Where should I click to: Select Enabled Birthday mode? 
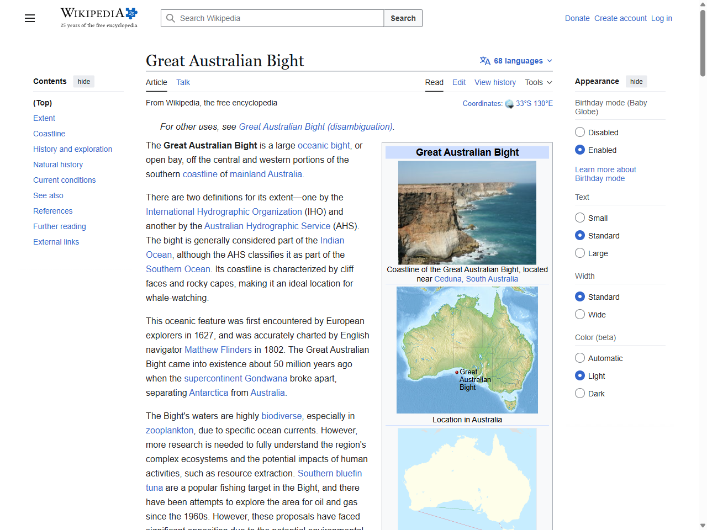click(580, 150)
